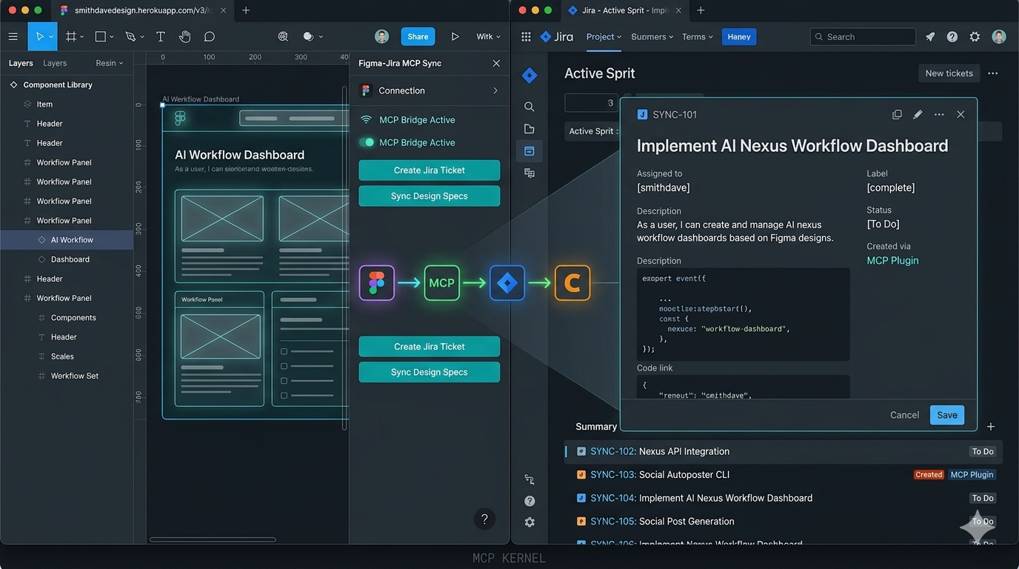Screen dimensions: 1019x569
Task: Click the Create Jira Ticket button
Action: (x=429, y=170)
